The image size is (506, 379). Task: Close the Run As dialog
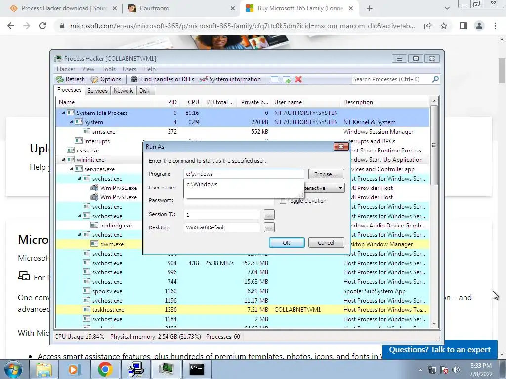pyautogui.click(x=341, y=147)
